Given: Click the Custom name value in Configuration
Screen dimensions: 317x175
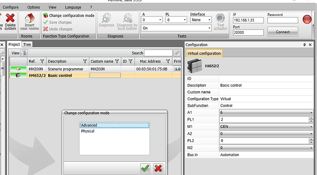Looking at the screenshot, I should (266, 92).
